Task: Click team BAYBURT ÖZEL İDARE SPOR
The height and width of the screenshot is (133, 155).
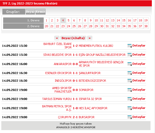Action: coord(58,46)
